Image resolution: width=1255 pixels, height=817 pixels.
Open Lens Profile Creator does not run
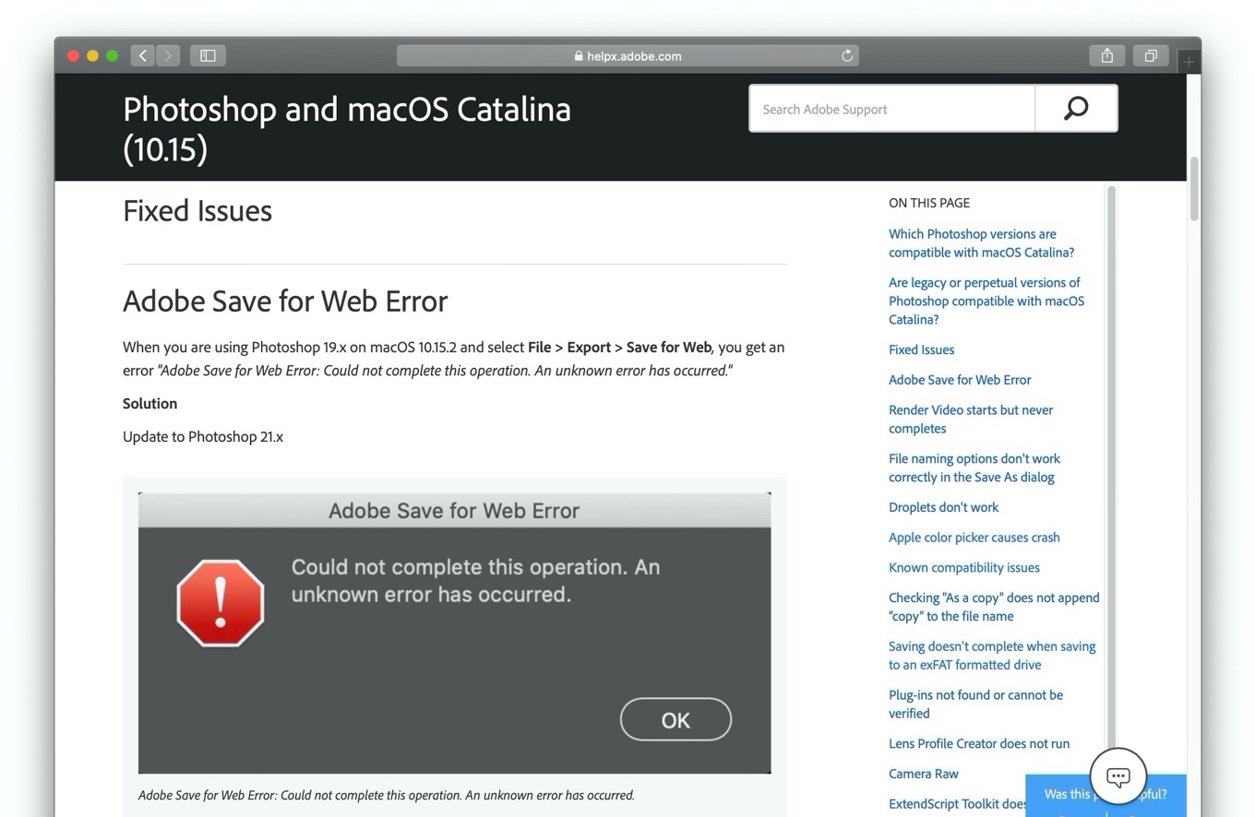tap(979, 743)
